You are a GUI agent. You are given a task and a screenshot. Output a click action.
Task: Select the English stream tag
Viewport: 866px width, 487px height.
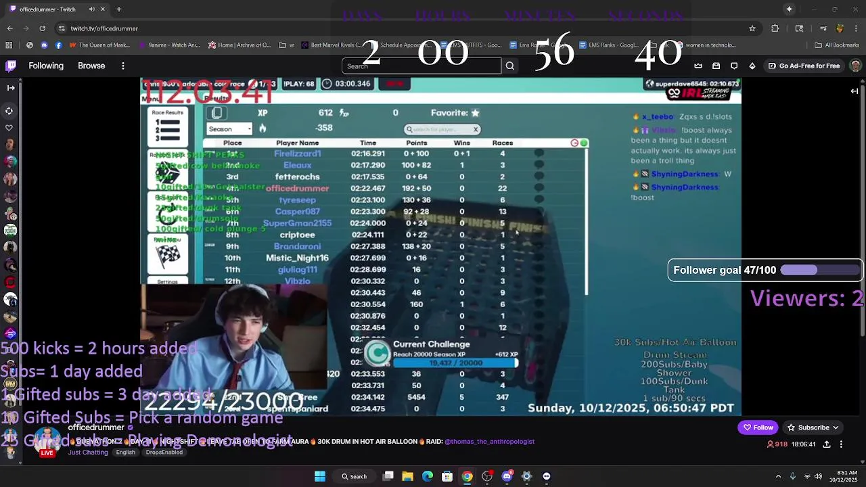(x=125, y=453)
